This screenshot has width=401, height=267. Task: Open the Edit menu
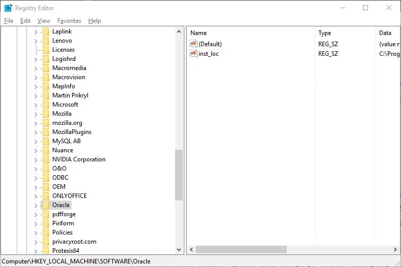click(x=25, y=21)
